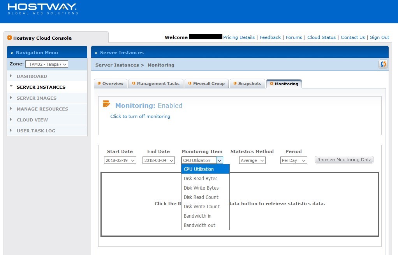Open the Statistics Method Average dropdown
This screenshot has height=255, width=398.
click(252, 160)
